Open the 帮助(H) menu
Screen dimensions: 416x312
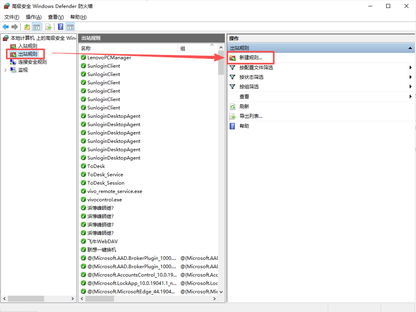[78, 17]
